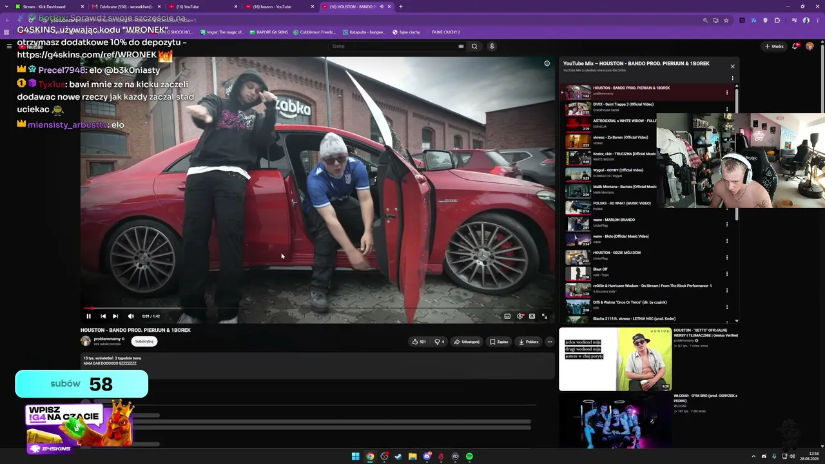Open the Cobblemon Freedo... bookmark
Screen dimensions: 825x464
tap(315, 32)
